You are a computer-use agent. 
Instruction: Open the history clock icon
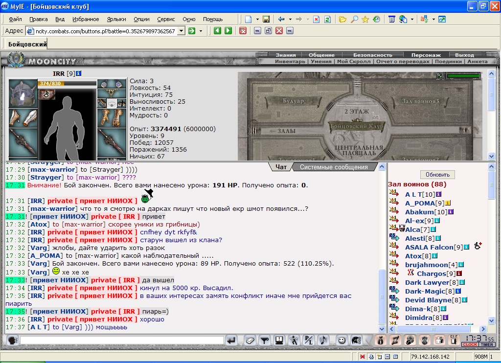click(x=376, y=19)
